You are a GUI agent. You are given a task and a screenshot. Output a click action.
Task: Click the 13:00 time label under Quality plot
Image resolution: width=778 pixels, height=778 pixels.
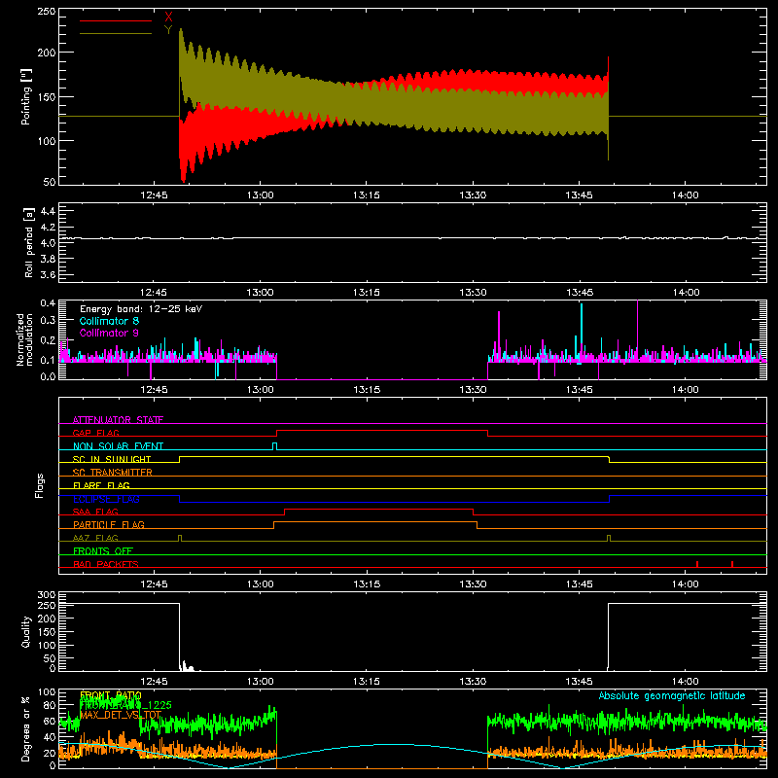click(260, 682)
